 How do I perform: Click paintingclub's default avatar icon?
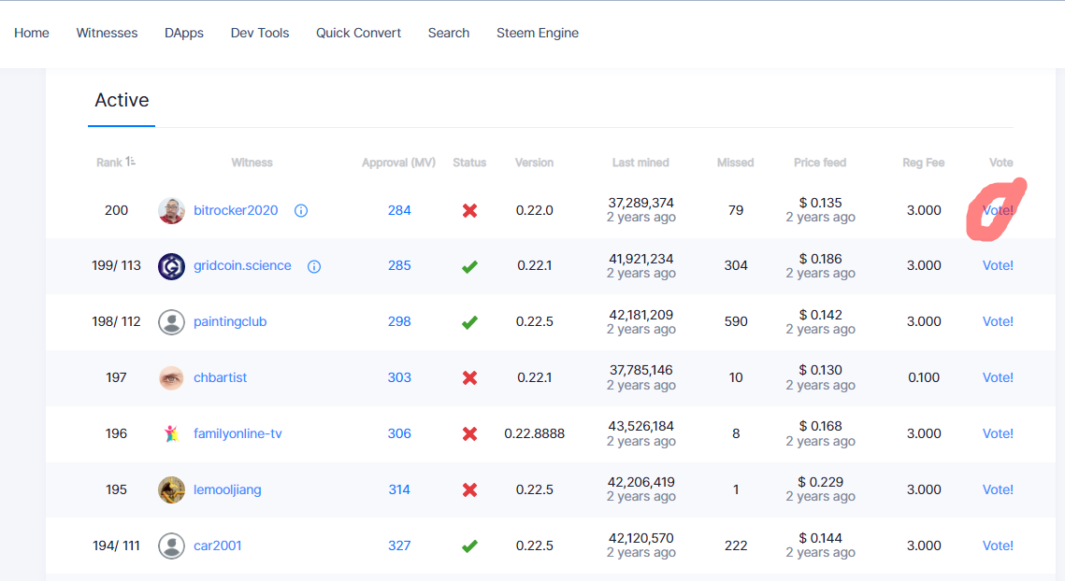pos(171,321)
